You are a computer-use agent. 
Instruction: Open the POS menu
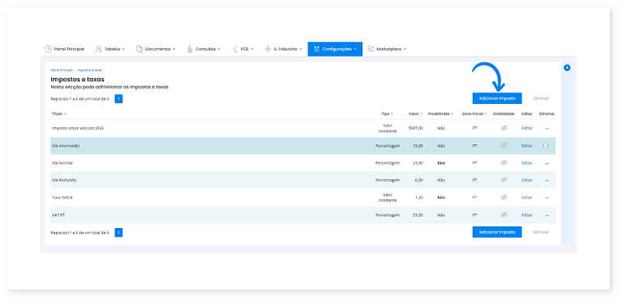coord(242,49)
